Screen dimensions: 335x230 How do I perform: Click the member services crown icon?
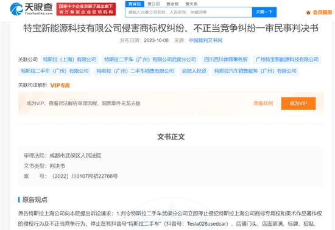click(x=308, y=12)
